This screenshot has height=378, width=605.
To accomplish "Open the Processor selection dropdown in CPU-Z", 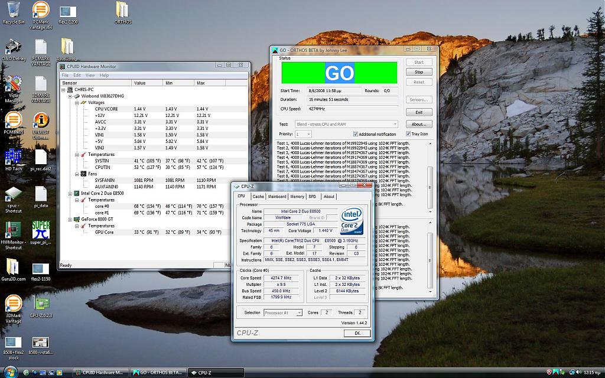I will 283,313.
